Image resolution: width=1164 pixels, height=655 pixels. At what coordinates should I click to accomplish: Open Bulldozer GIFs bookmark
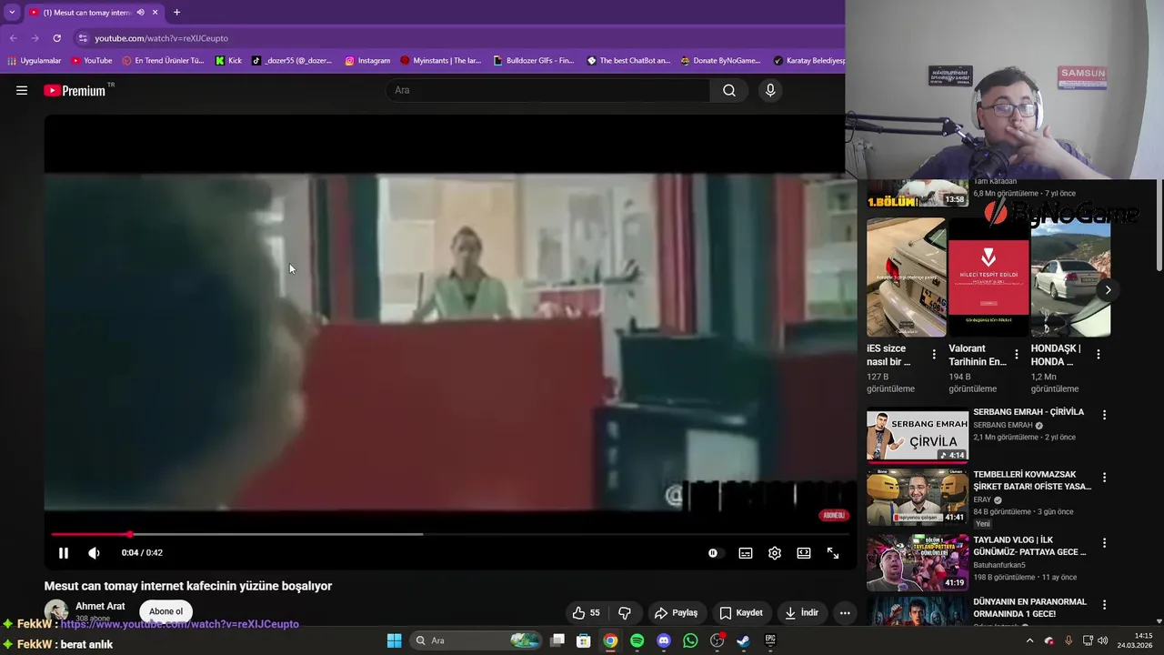click(534, 61)
